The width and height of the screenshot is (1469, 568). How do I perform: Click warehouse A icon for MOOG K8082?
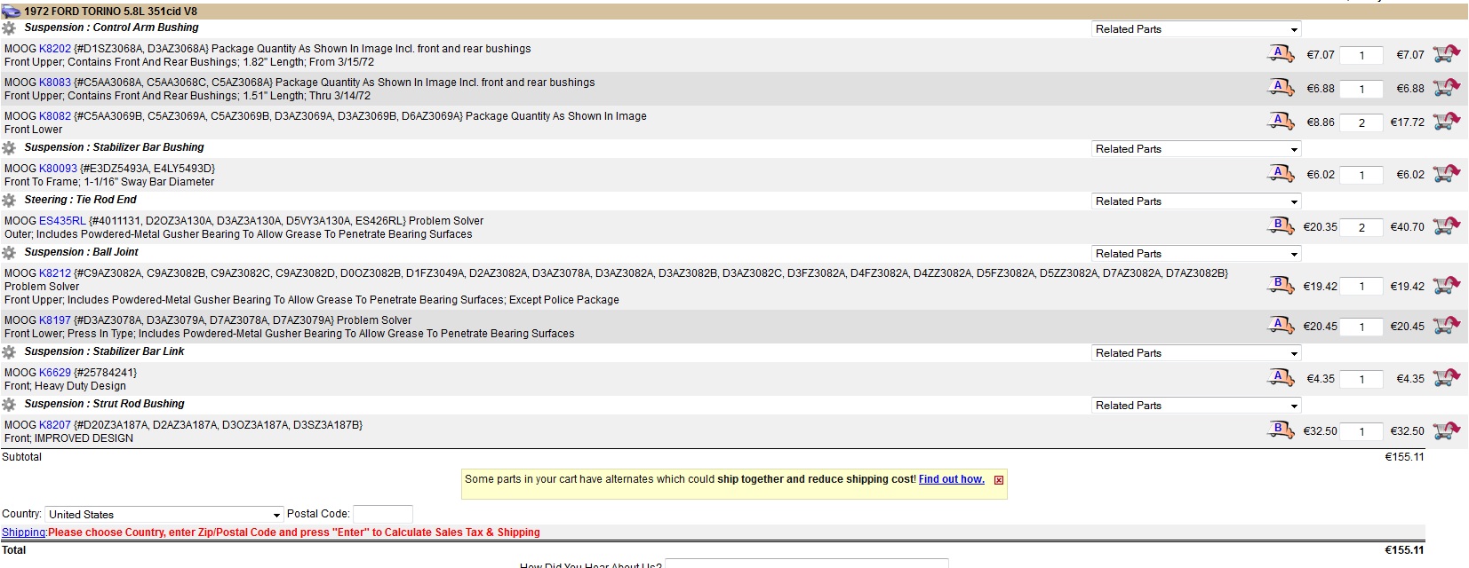point(1280,121)
